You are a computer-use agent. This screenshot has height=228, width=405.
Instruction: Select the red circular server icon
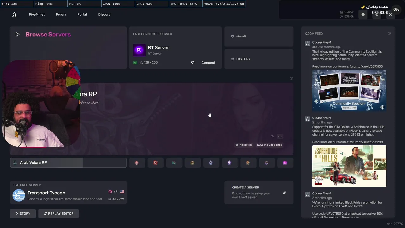click(155, 162)
